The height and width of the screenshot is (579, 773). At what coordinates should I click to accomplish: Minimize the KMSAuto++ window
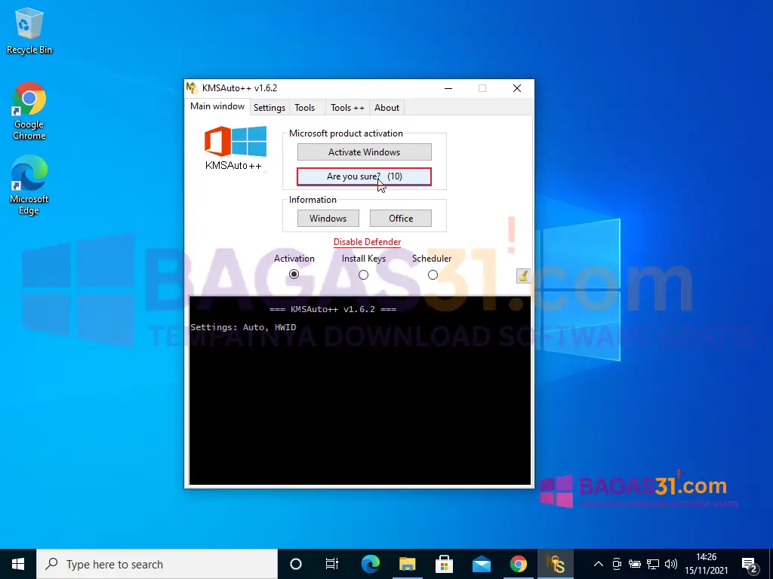pos(448,88)
